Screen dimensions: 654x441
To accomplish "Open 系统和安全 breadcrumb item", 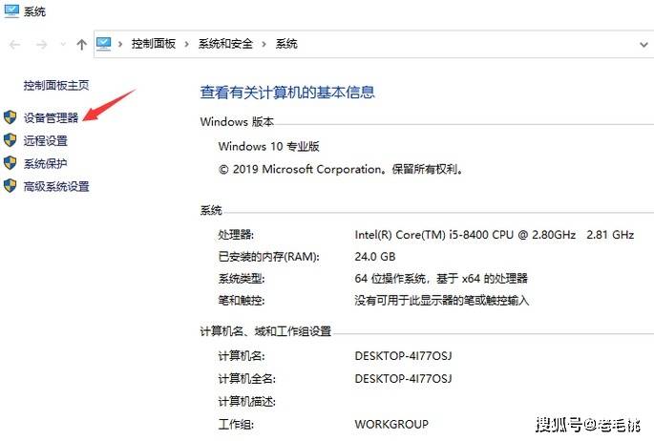I will (x=225, y=44).
